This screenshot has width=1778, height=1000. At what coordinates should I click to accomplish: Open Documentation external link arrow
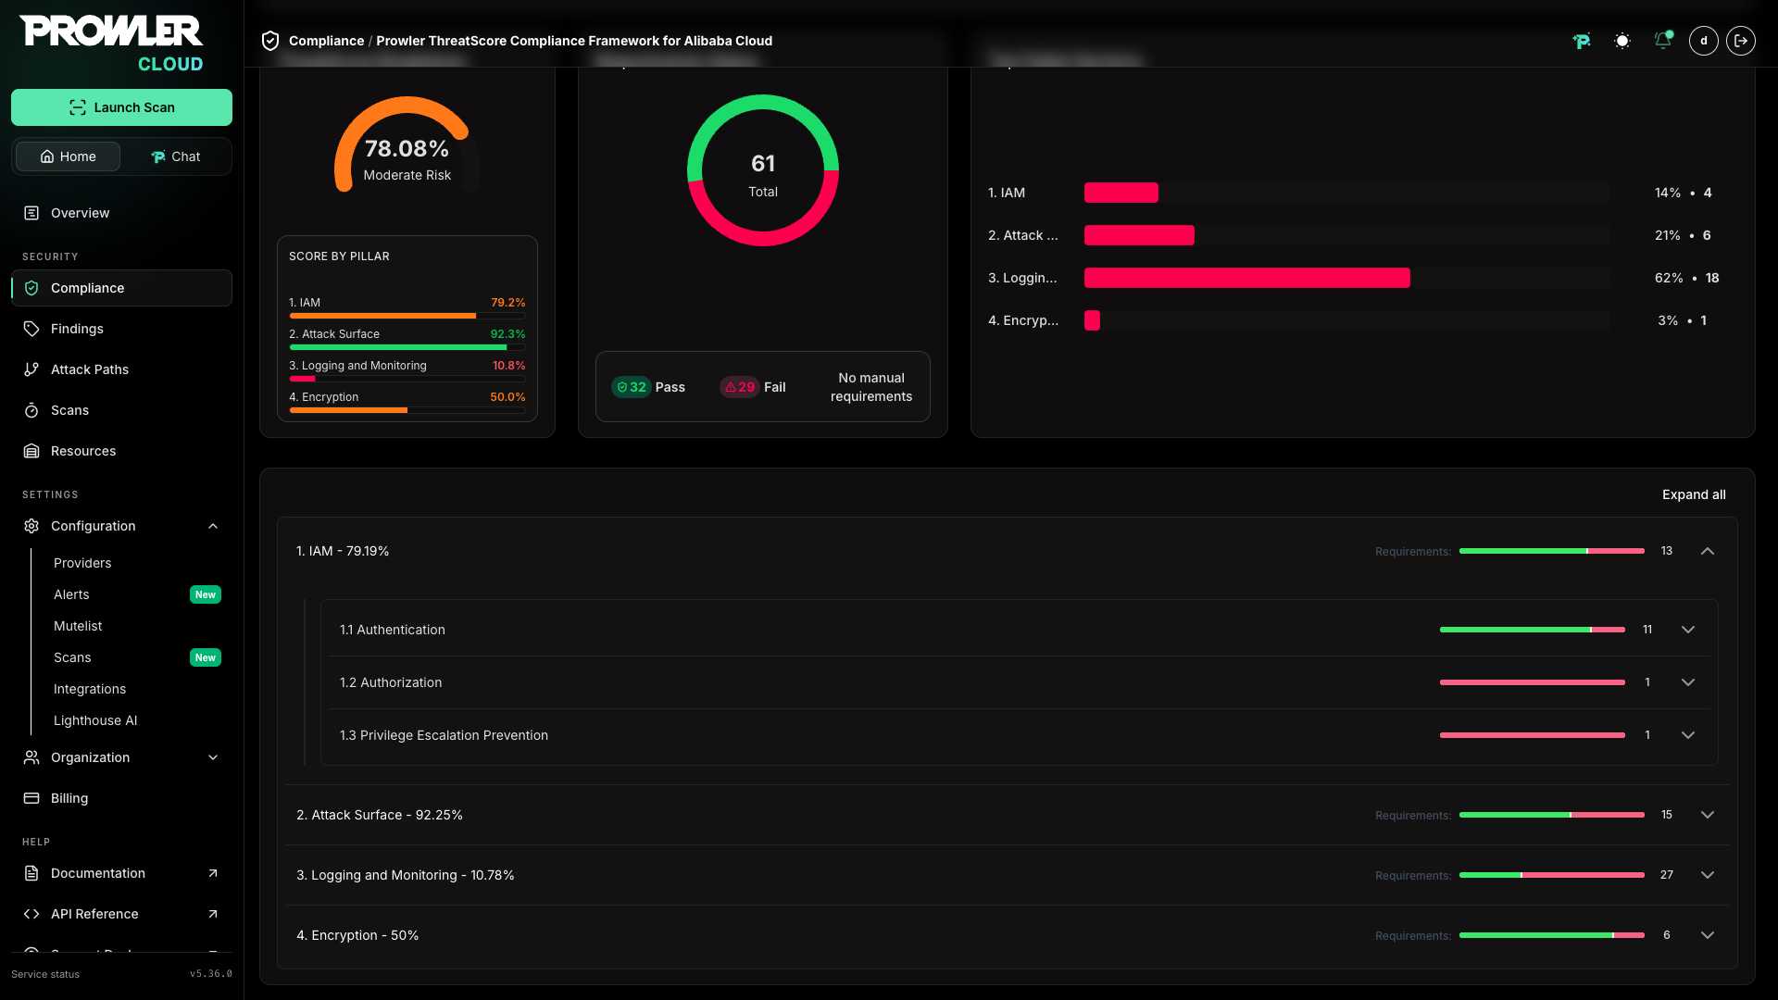coord(213,873)
